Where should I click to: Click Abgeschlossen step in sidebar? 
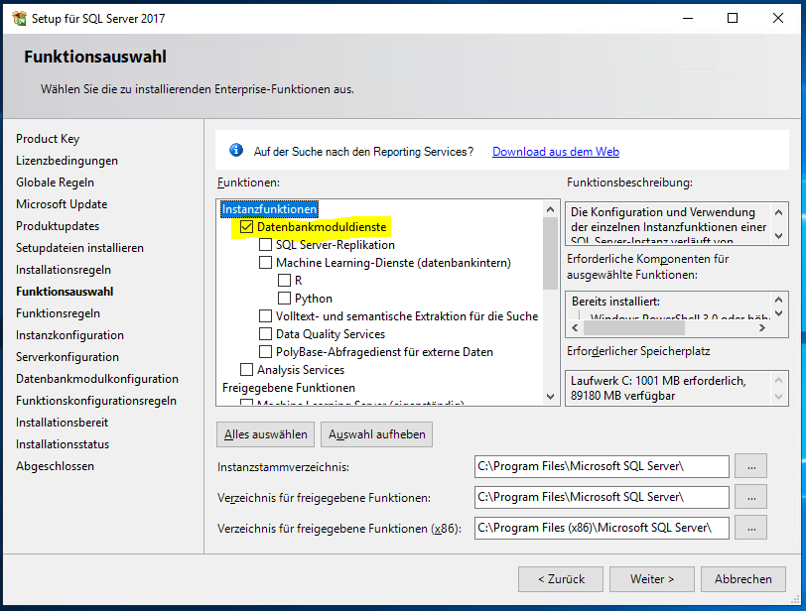[x=55, y=466]
